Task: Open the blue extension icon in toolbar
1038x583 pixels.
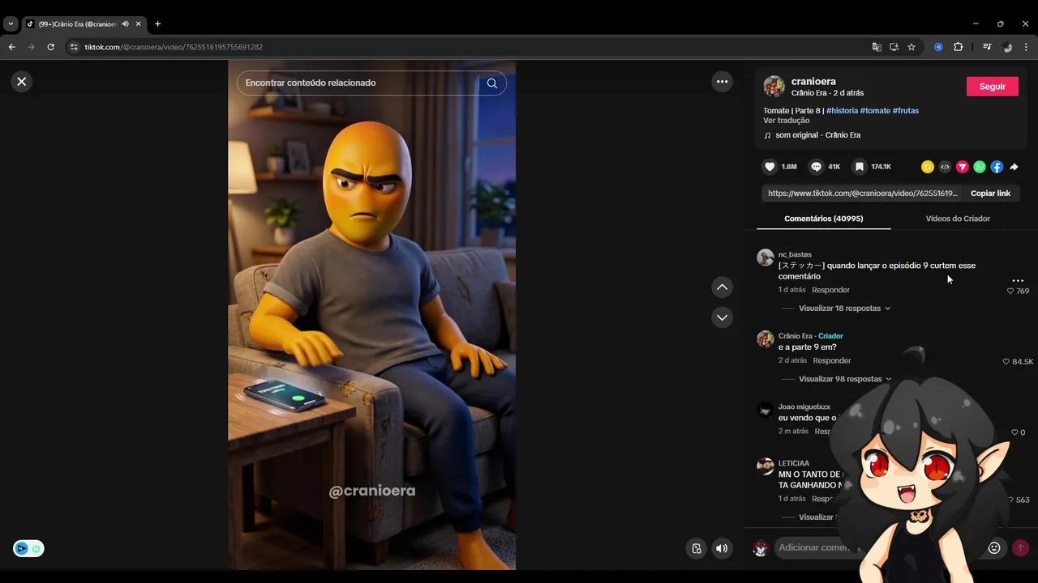Action: point(938,47)
